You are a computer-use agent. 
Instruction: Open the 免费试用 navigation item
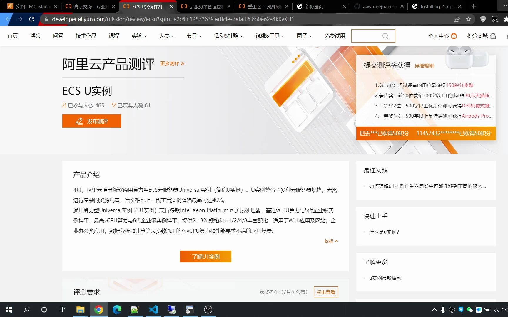coord(335,36)
